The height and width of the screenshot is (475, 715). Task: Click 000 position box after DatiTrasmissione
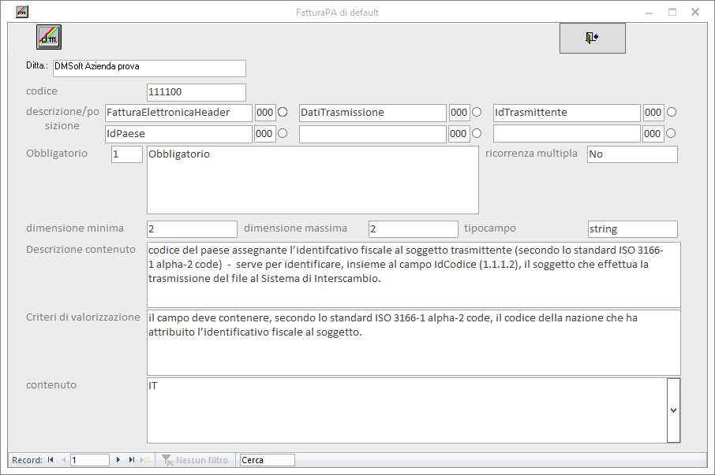click(x=459, y=113)
